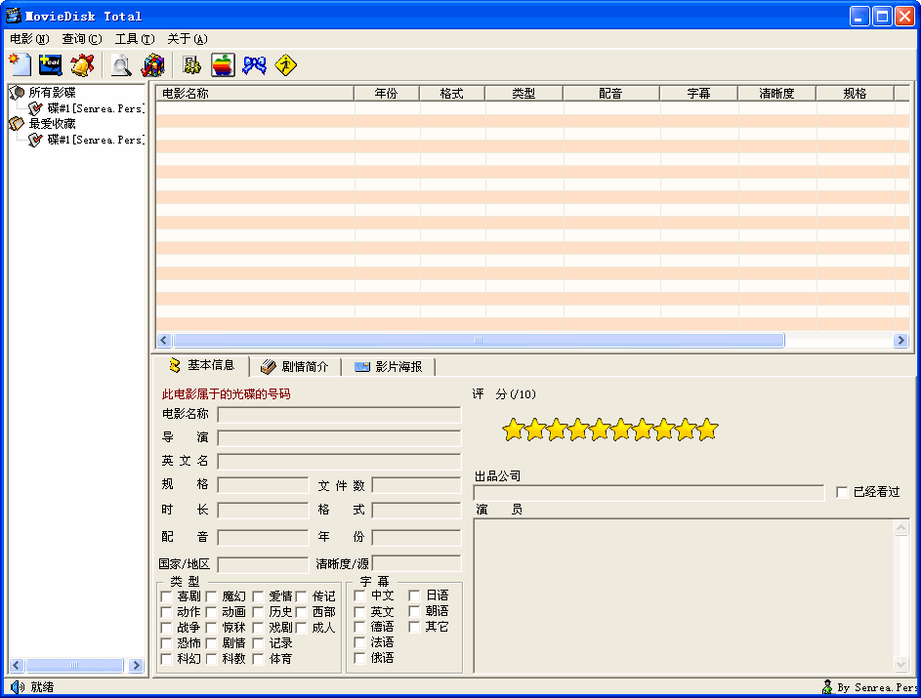Click the new document toolbar icon with sparkle
The width and height of the screenshot is (921, 698).
point(20,64)
